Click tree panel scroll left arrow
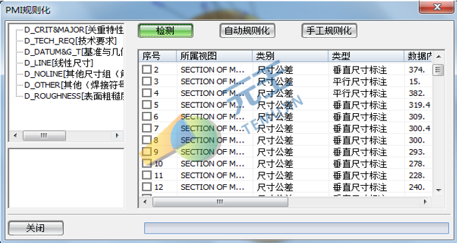The image size is (457, 243). tap(15, 136)
